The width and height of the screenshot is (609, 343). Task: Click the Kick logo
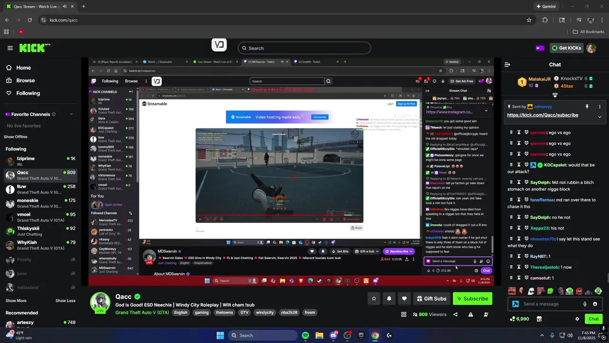34,48
